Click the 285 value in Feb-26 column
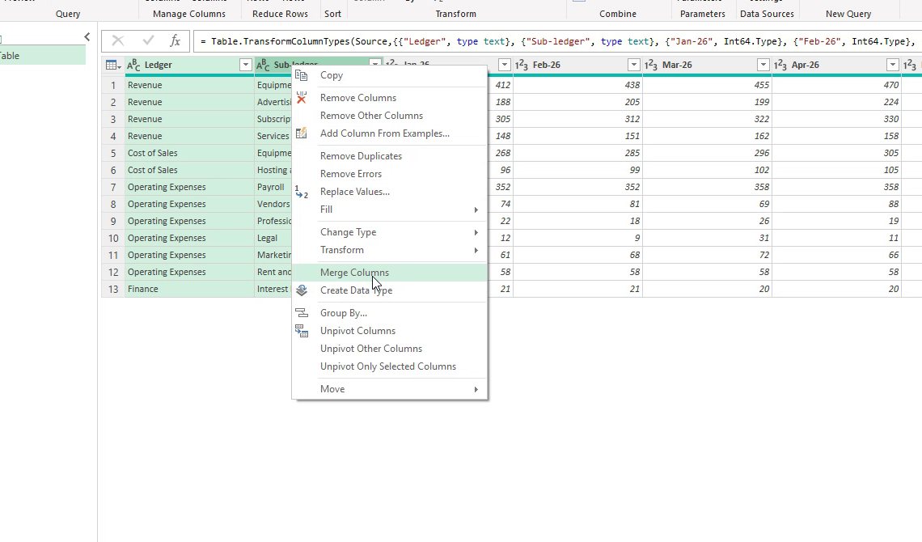 pos(577,153)
